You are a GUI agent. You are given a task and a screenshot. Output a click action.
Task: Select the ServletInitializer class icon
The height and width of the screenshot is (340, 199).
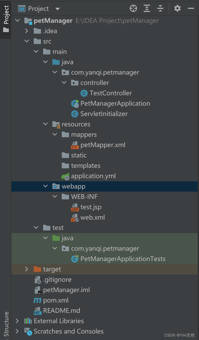pos(75,114)
